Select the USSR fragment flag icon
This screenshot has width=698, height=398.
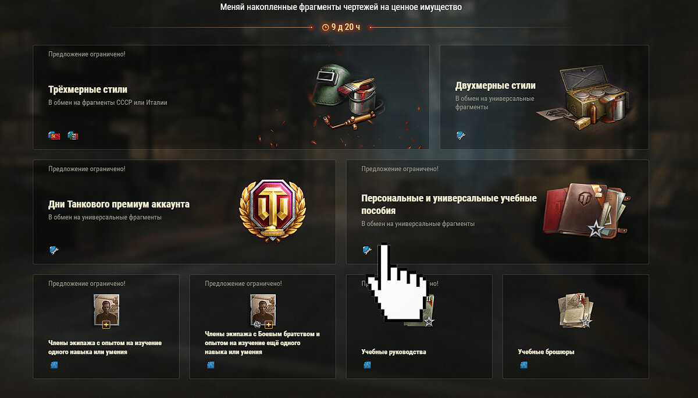54,136
